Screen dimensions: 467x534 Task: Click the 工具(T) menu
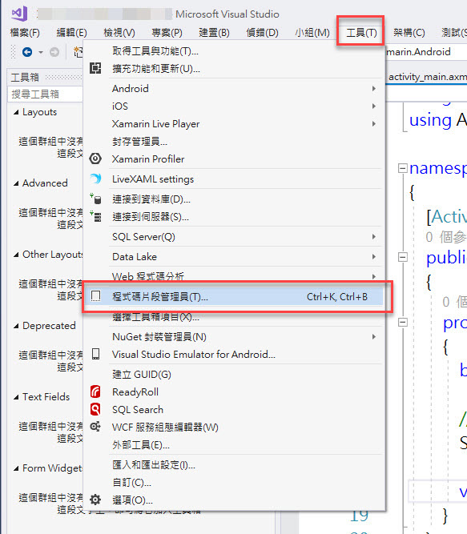click(x=361, y=33)
